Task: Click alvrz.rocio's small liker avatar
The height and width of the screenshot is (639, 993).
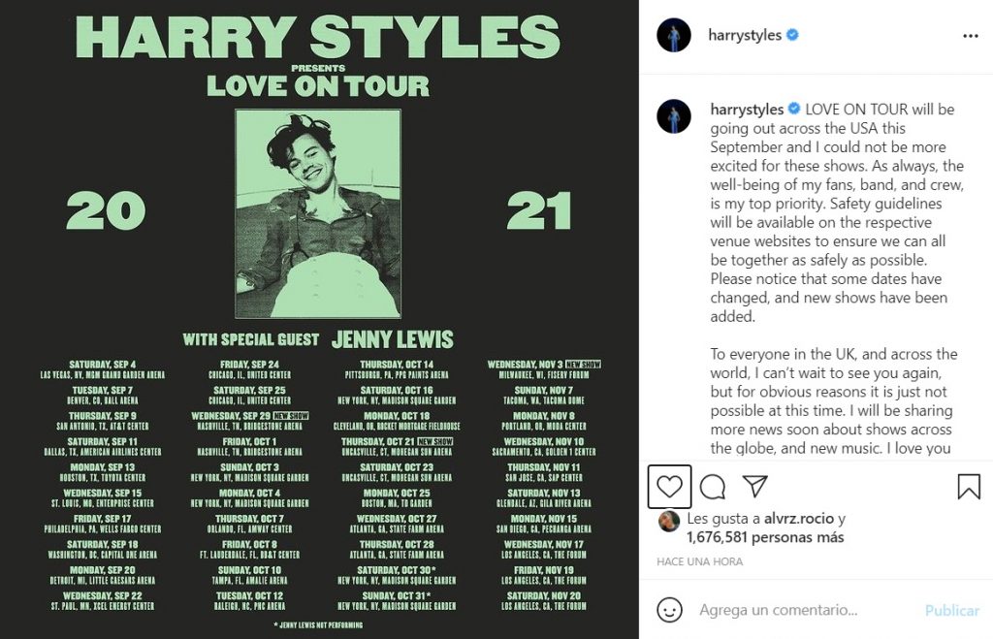Action: 668,522
